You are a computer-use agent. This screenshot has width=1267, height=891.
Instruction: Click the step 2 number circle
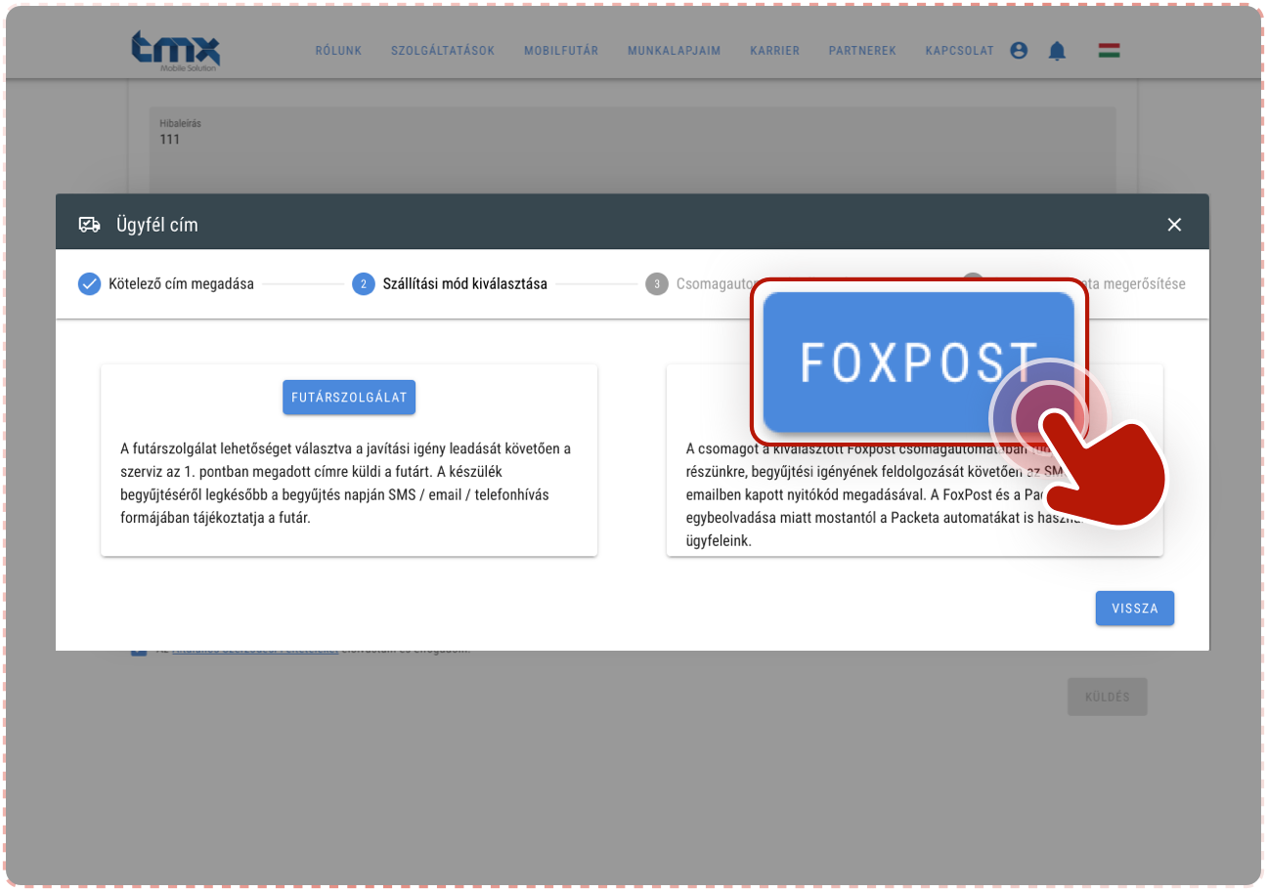coord(363,284)
